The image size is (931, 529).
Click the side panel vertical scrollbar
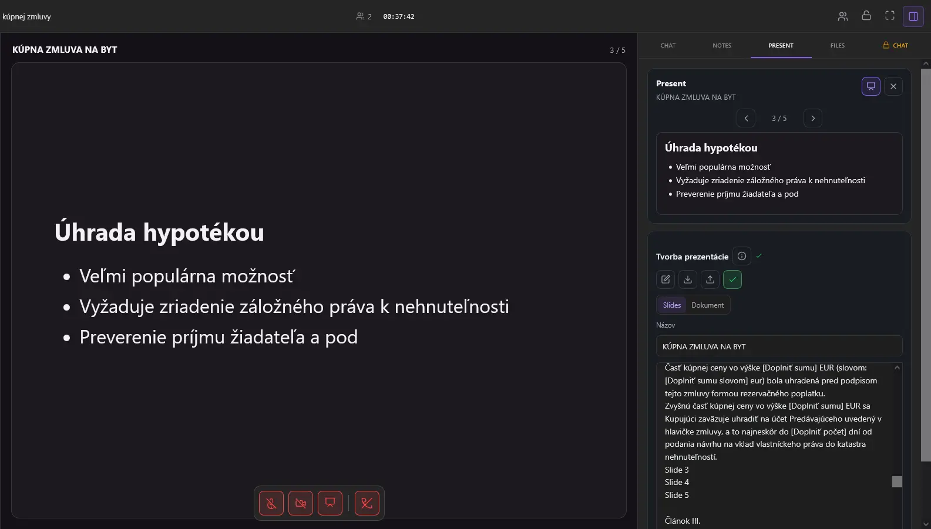[926, 264]
